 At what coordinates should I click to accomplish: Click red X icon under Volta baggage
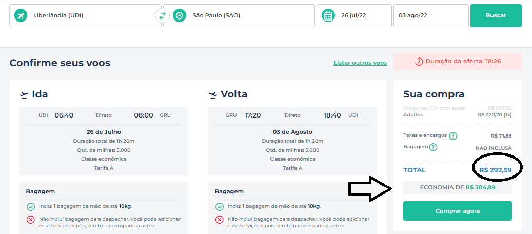tap(220, 220)
